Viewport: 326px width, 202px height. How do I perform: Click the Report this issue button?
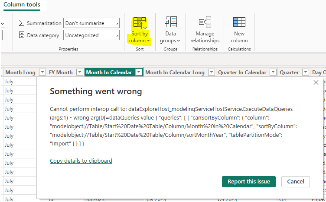[249, 182]
